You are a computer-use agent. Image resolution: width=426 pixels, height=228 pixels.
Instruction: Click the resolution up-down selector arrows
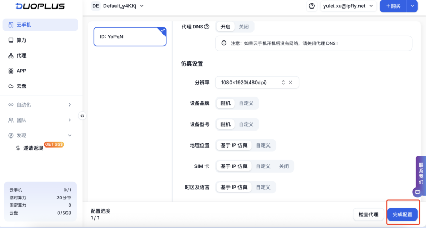coord(283,83)
